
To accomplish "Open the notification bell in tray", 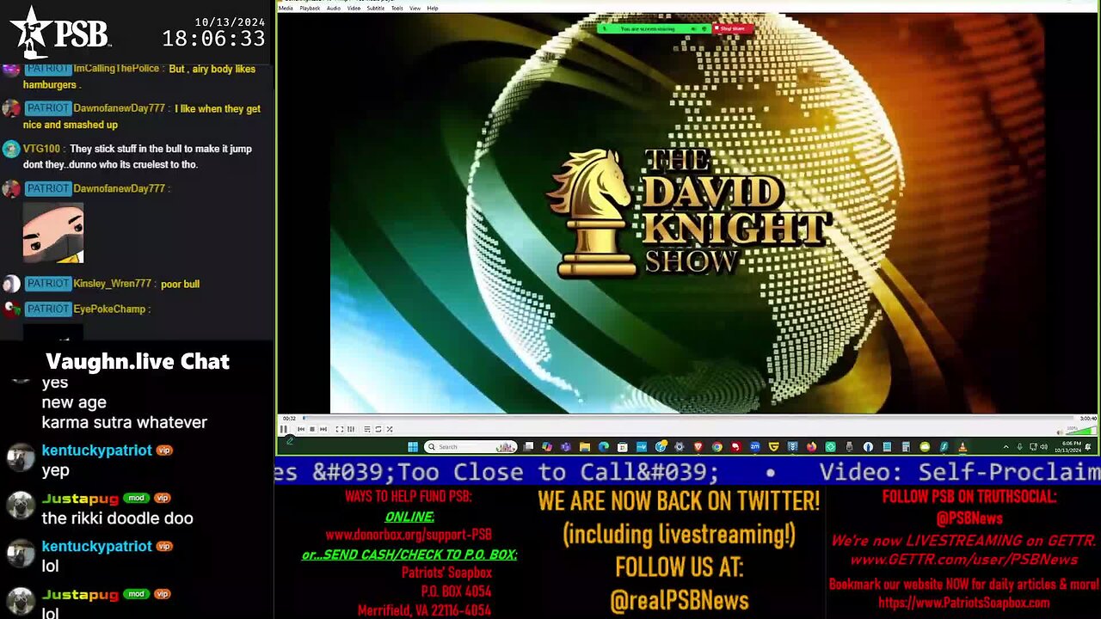I will (x=1089, y=446).
